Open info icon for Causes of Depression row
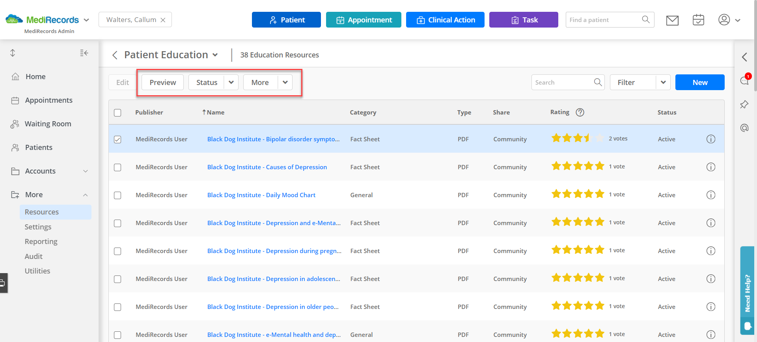This screenshot has width=757, height=342. [711, 167]
